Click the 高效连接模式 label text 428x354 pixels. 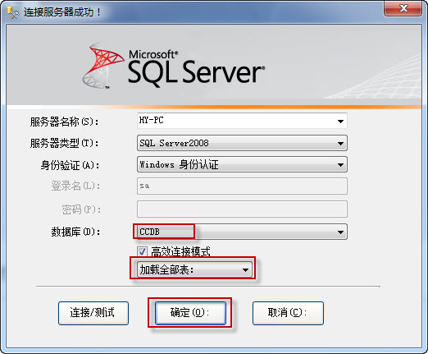point(180,251)
